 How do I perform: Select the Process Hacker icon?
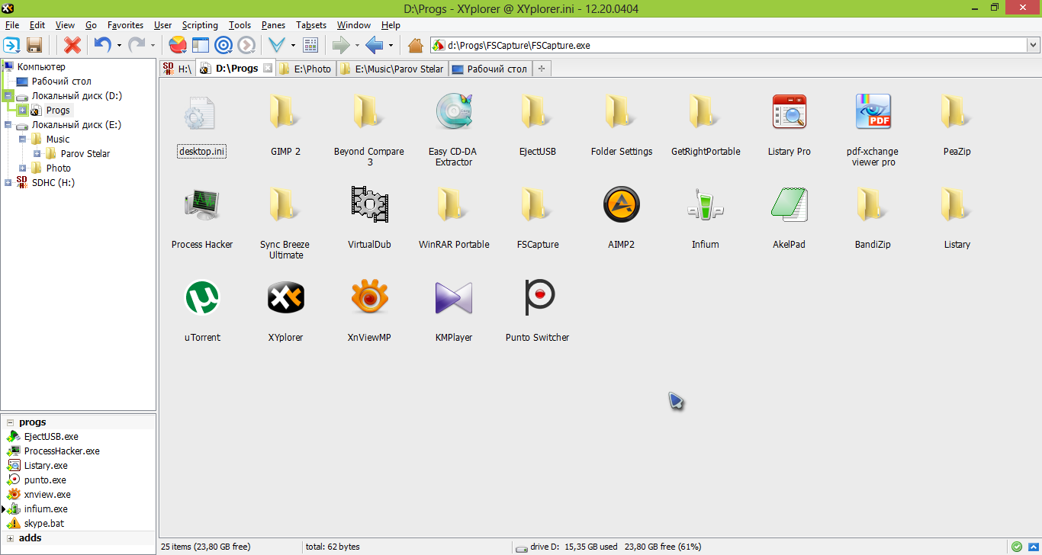(202, 204)
